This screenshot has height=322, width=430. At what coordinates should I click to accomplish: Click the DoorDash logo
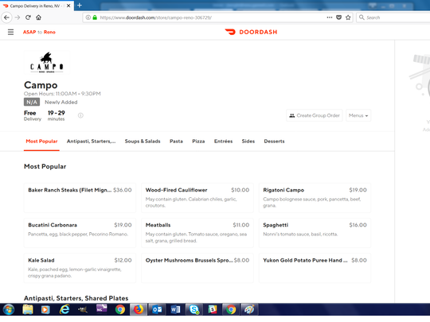pos(251,32)
